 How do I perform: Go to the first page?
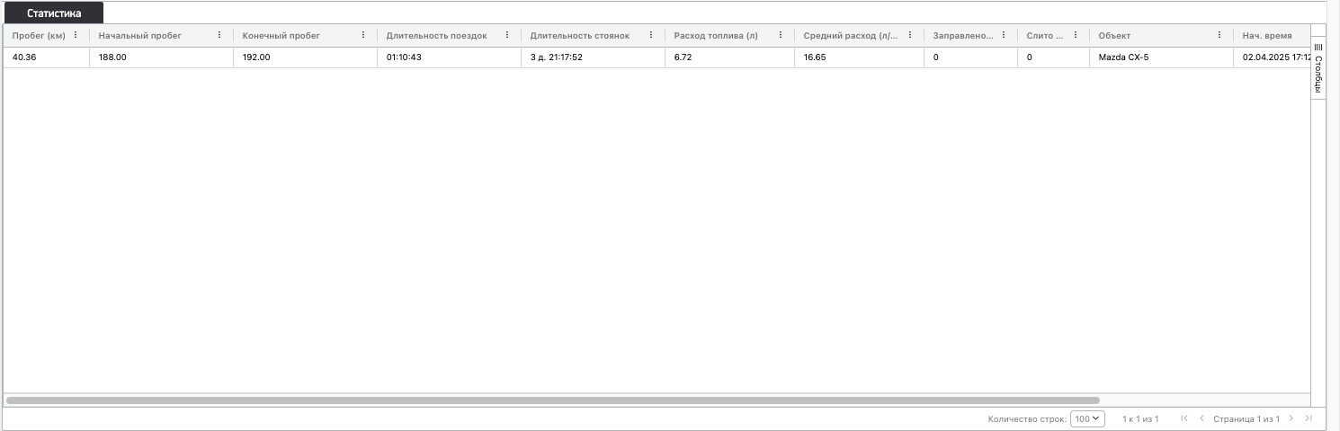pyautogui.click(x=1184, y=418)
